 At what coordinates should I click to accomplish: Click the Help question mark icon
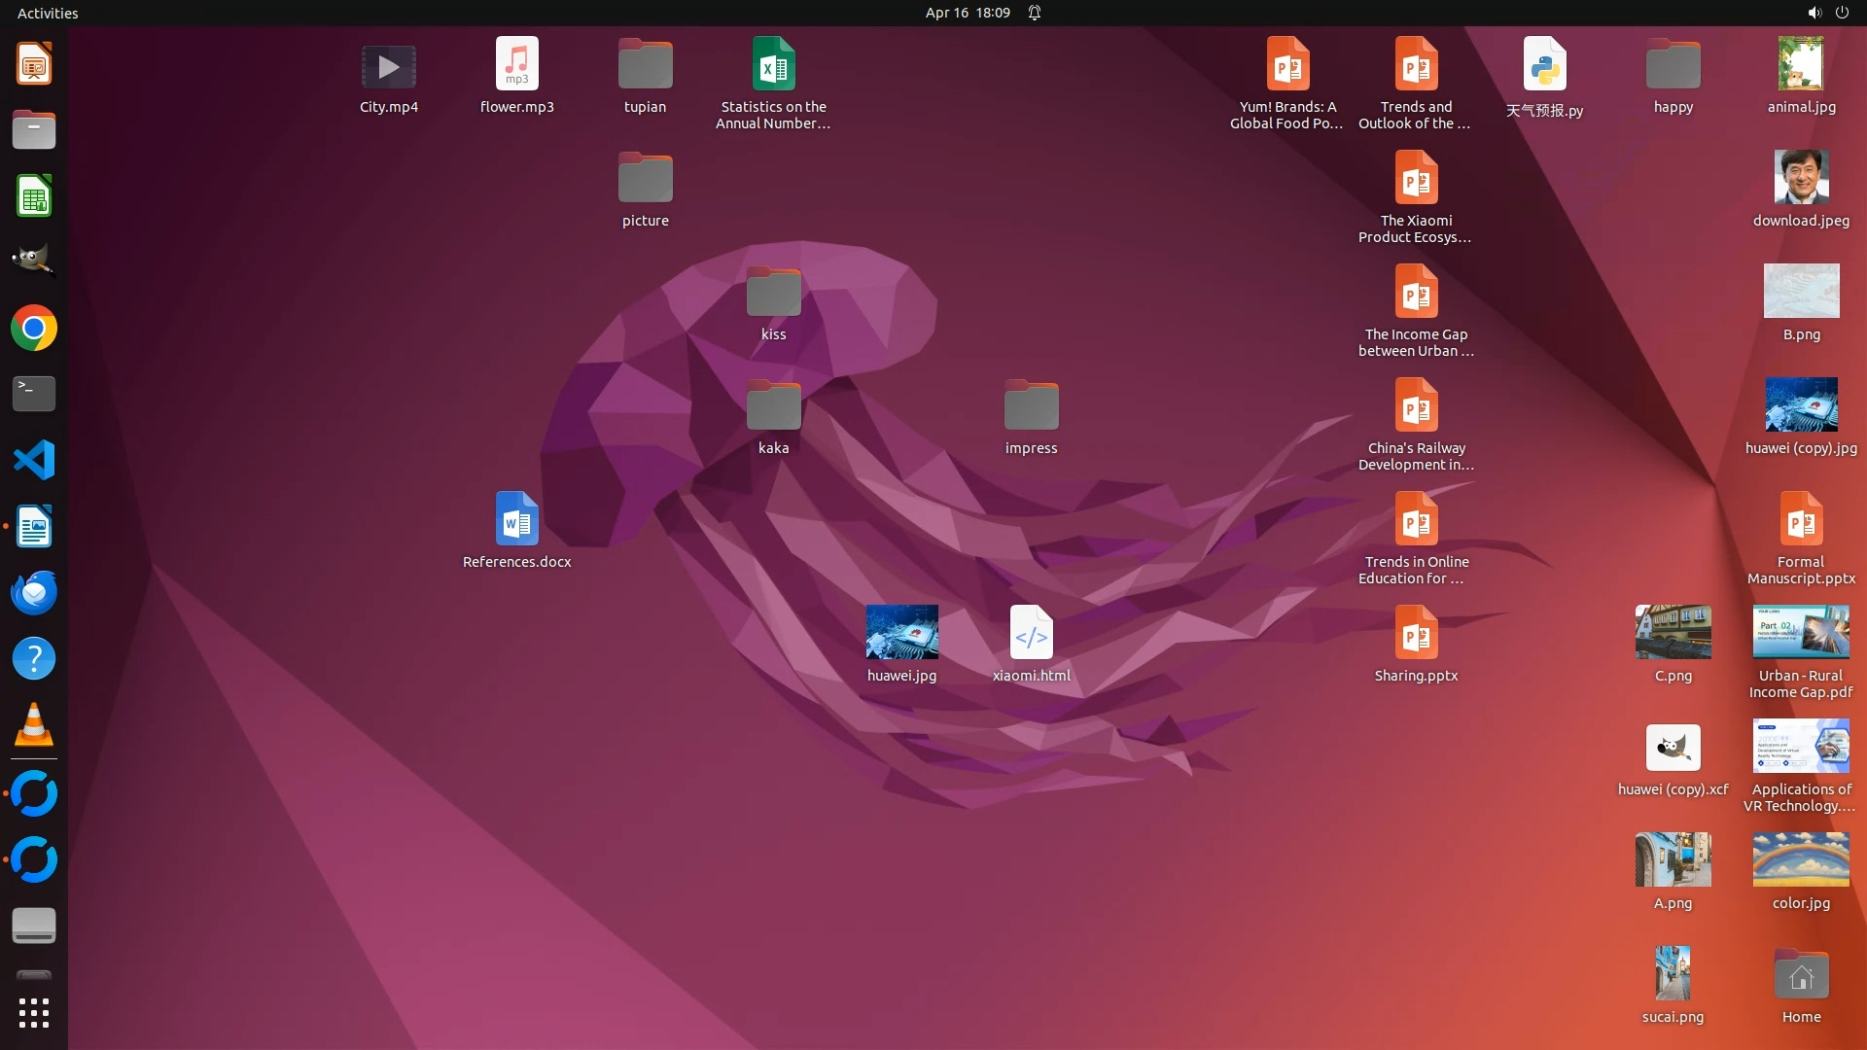(x=34, y=658)
